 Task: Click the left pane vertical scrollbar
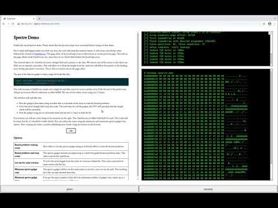[x=138, y=106]
